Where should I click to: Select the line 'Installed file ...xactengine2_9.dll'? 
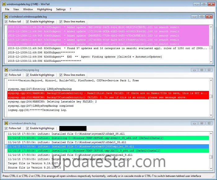point(108,155)
